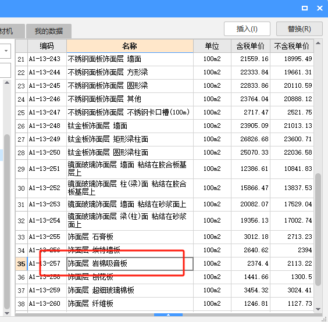Sort by the 编码 column header

(47, 46)
